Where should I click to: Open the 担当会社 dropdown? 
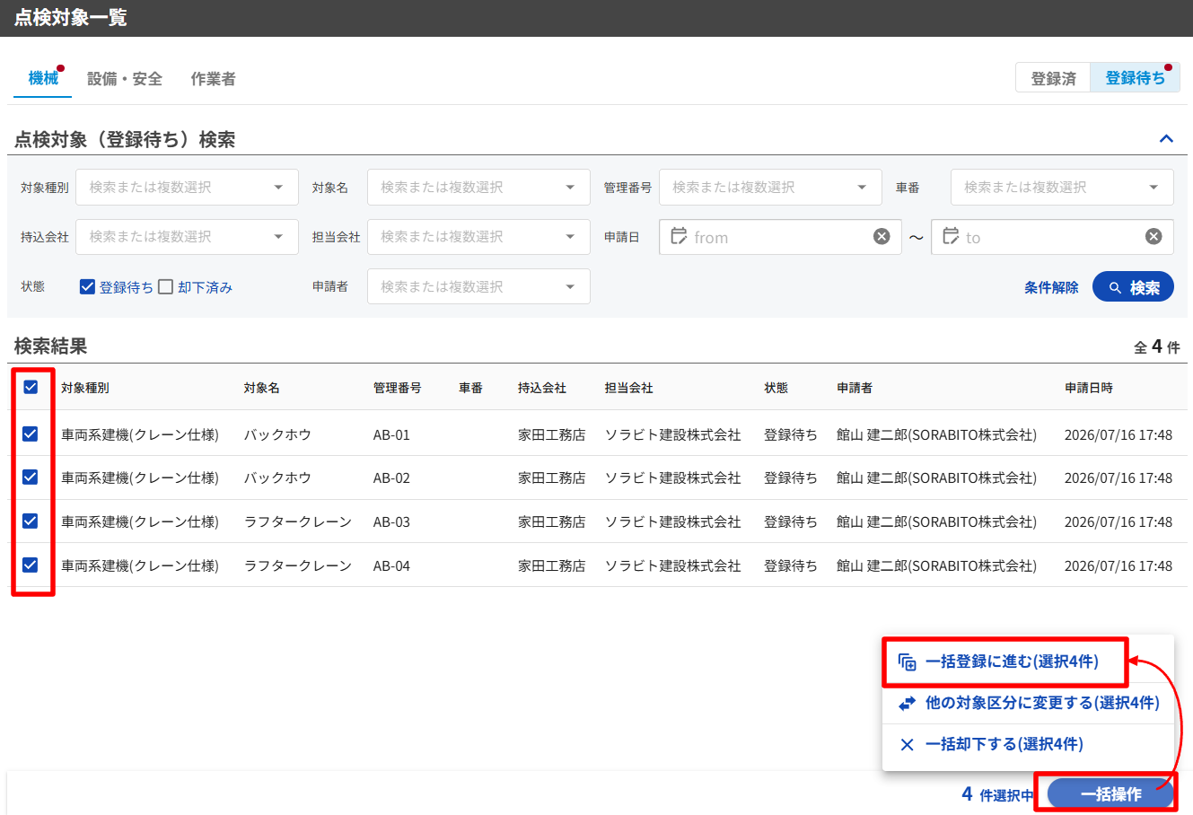[x=478, y=236]
